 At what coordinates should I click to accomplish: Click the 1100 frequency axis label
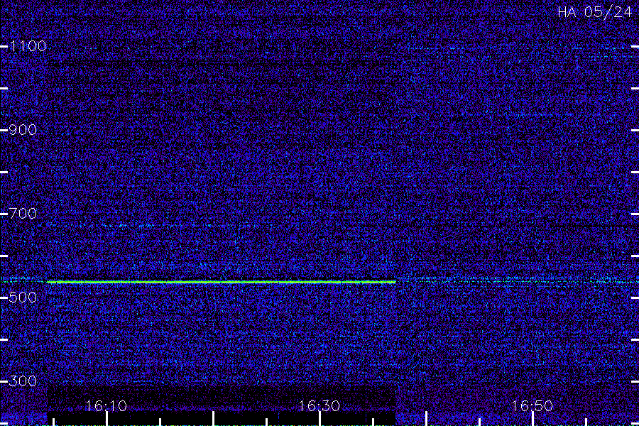point(28,46)
